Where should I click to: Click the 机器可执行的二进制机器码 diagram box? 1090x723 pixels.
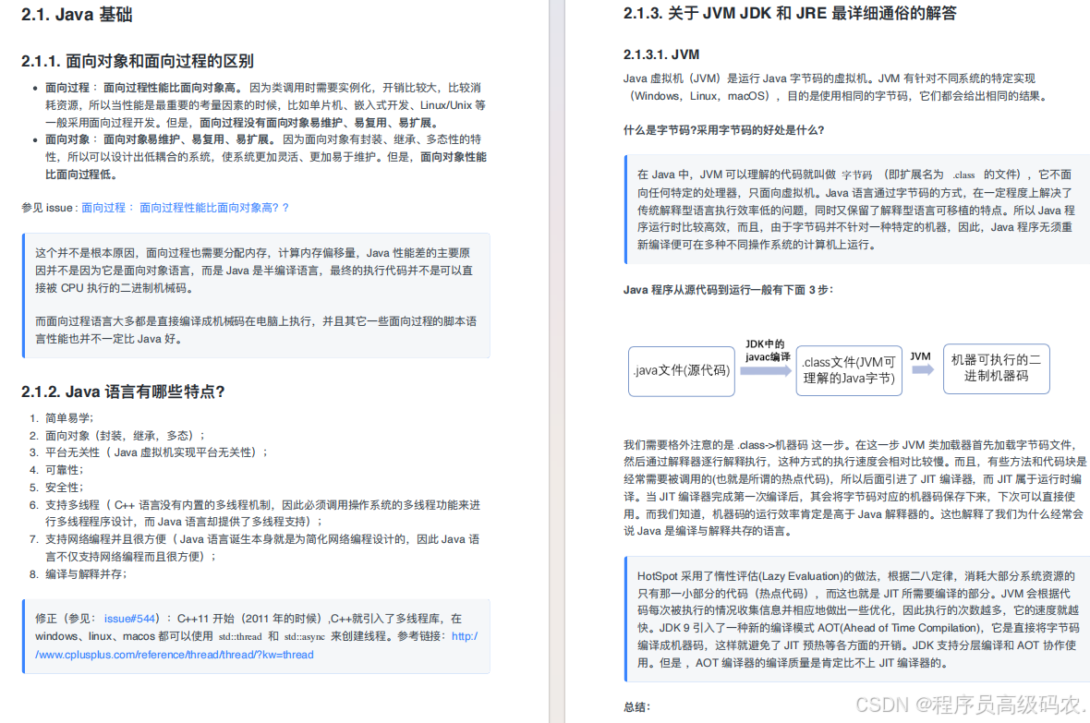pyautogui.click(x=996, y=368)
